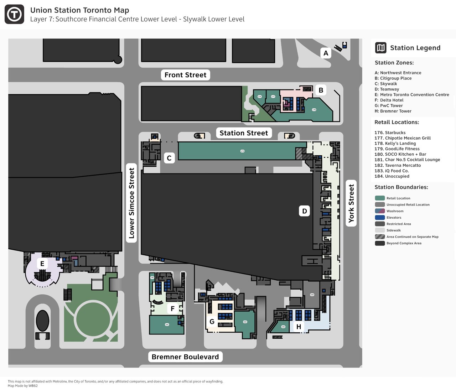Select zone marker E on the map
The image size is (456, 390).
(x=42, y=264)
